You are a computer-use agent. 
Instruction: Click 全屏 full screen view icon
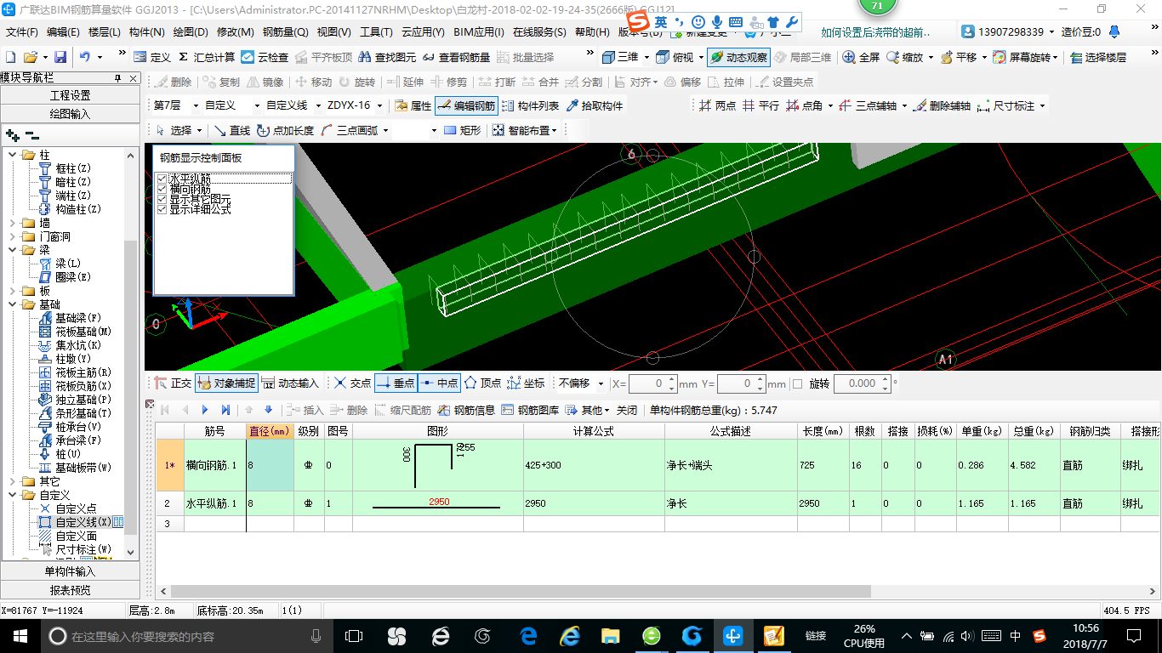pos(861,57)
